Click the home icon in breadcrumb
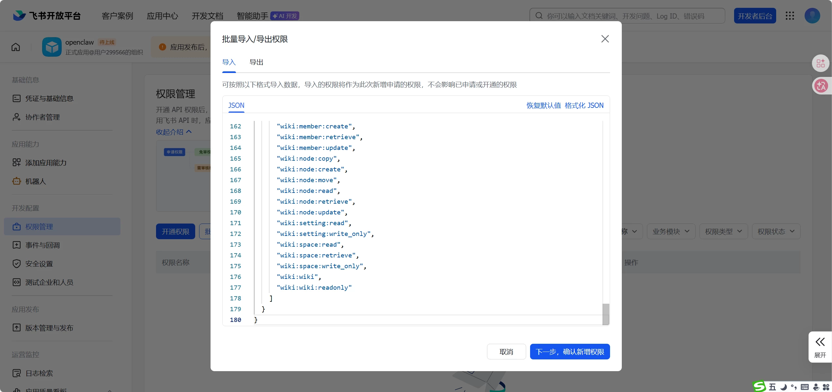Viewport: 832px width, 392px height. pos(16,47)
